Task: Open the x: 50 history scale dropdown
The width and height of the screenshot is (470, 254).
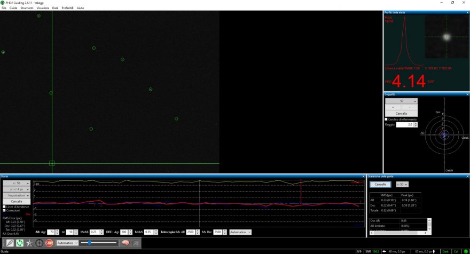Action: click(x=17, y=183)
